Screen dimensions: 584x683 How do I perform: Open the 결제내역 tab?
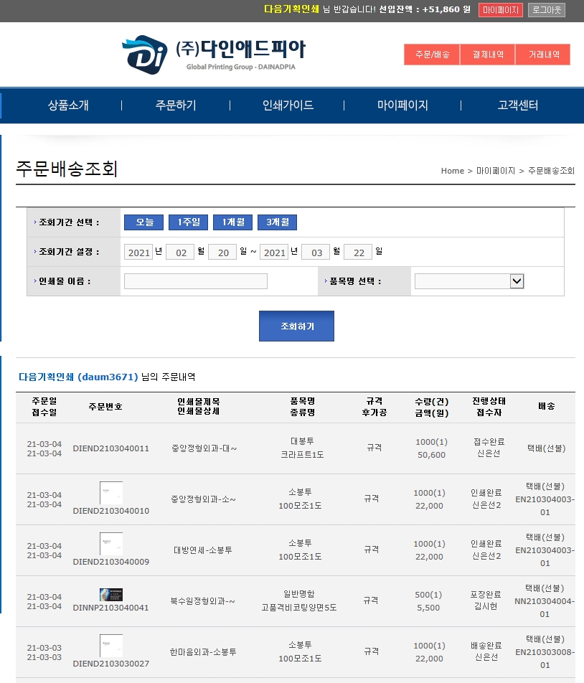click(487, 55)
